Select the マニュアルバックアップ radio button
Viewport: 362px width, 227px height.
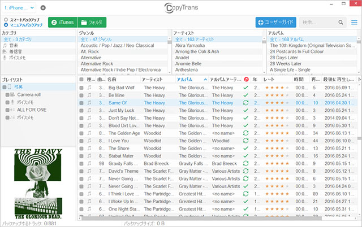point(6,25)
